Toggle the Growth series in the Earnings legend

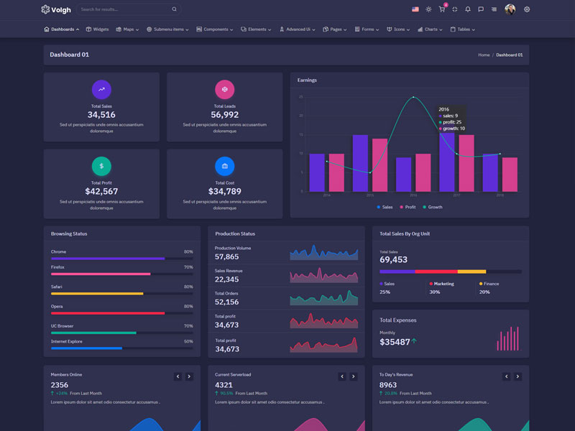[434, 207]
